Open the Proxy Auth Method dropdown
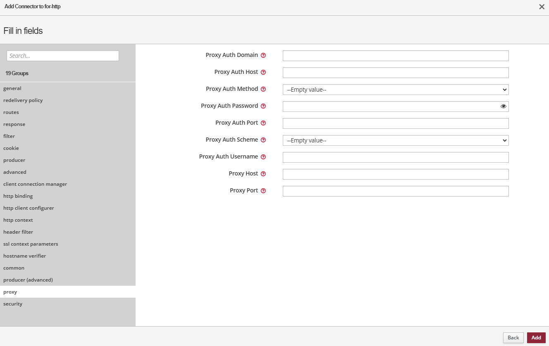The width and height of the screenshot is (549, 346). (x=395, y=90)
